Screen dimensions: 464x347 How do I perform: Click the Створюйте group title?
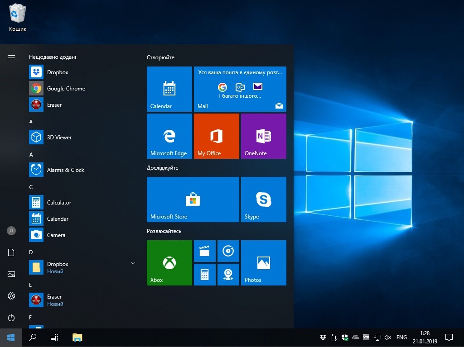point(160,57)
